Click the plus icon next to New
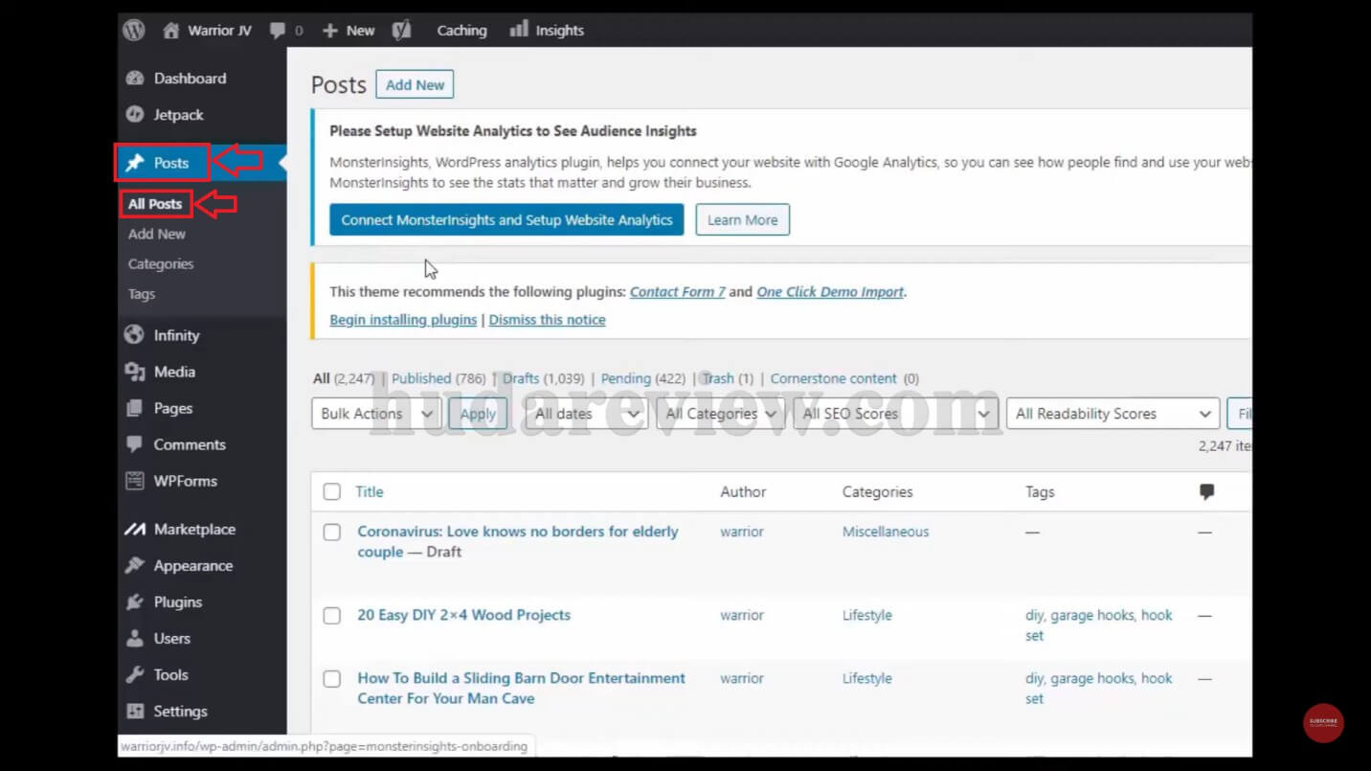The image size is (1371, 771). tap(330, 31)
